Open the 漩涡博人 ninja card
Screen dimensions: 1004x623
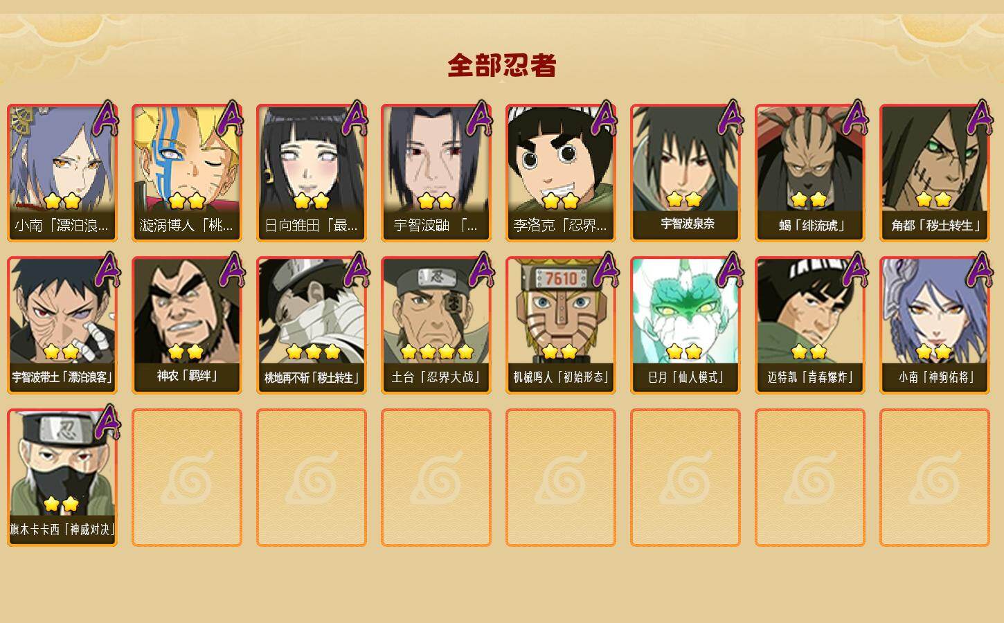click(x=187, y=173)
